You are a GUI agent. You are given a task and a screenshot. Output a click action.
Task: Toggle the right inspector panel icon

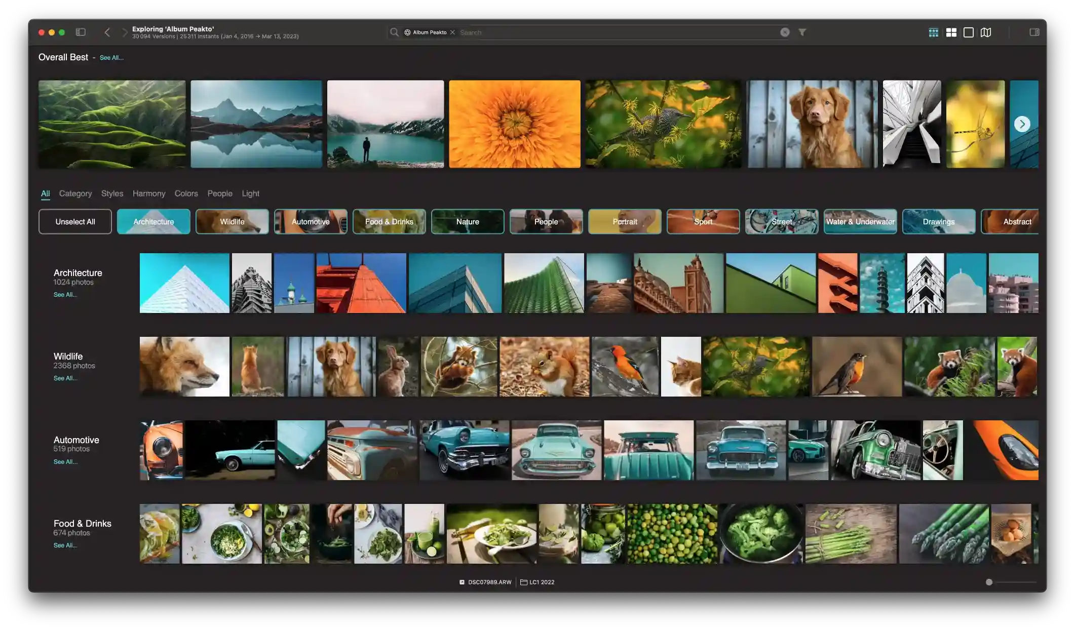(x=1034, y=32)
